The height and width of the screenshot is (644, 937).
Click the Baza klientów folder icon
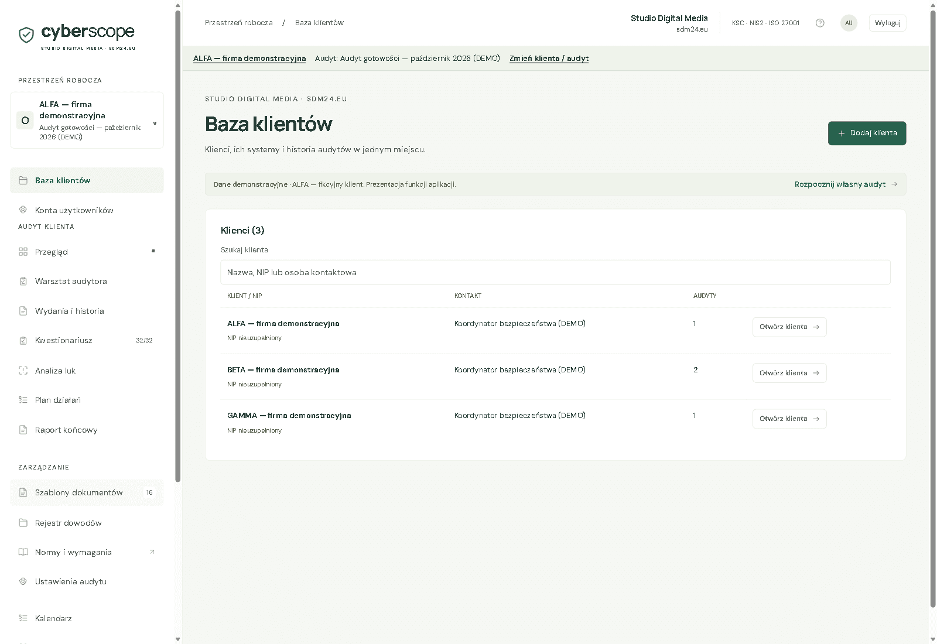tap(23, 180)
